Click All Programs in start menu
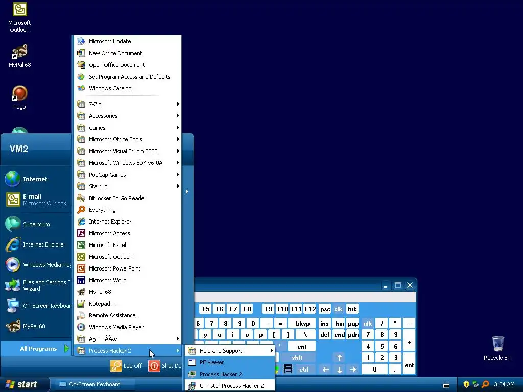The width and height of the screenshot is (523, 392). (x=36, y=348)
